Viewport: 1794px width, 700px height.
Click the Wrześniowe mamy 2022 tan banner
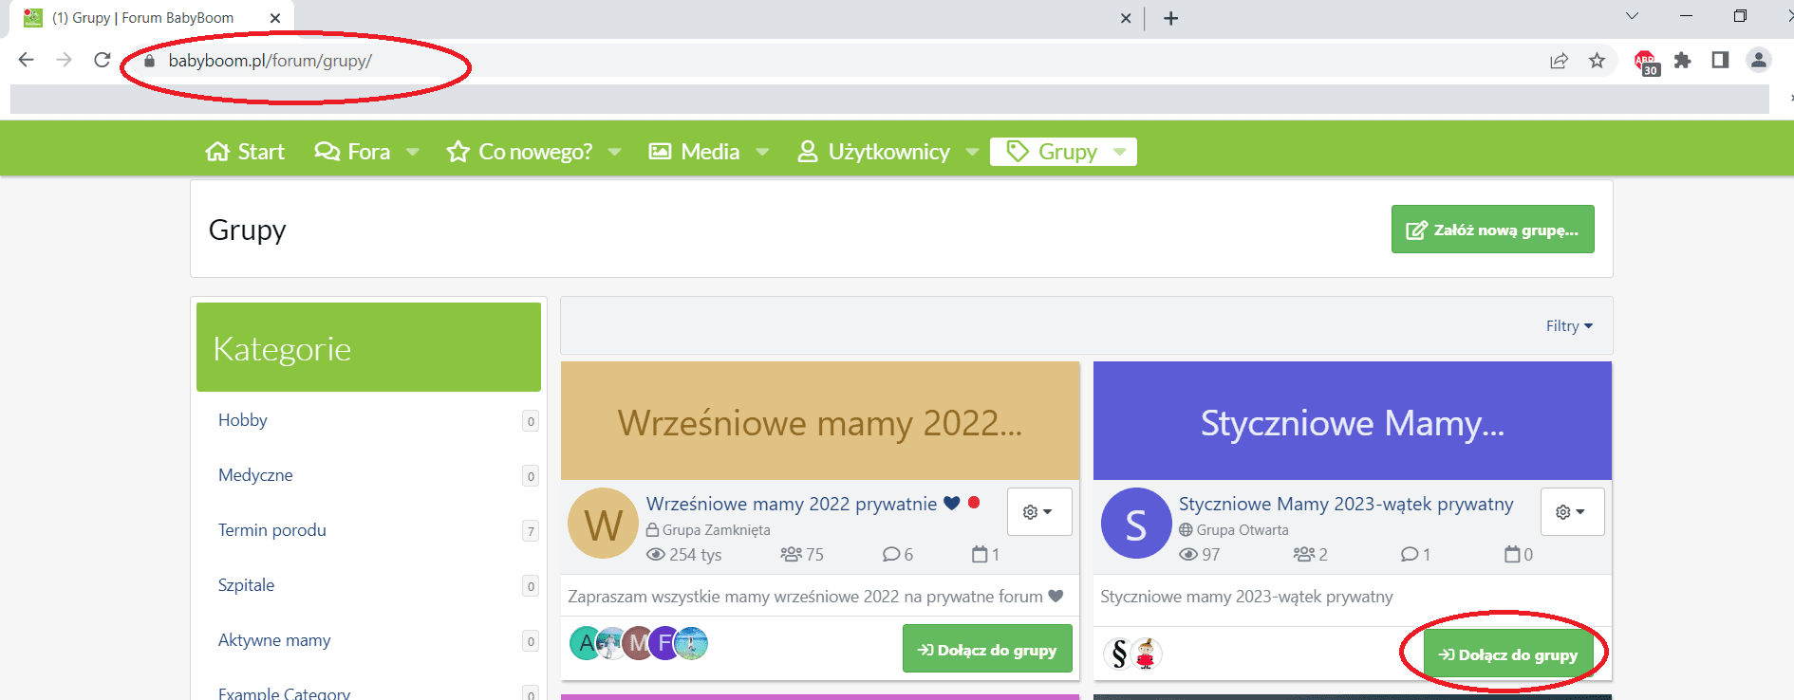tap(820, 422)
